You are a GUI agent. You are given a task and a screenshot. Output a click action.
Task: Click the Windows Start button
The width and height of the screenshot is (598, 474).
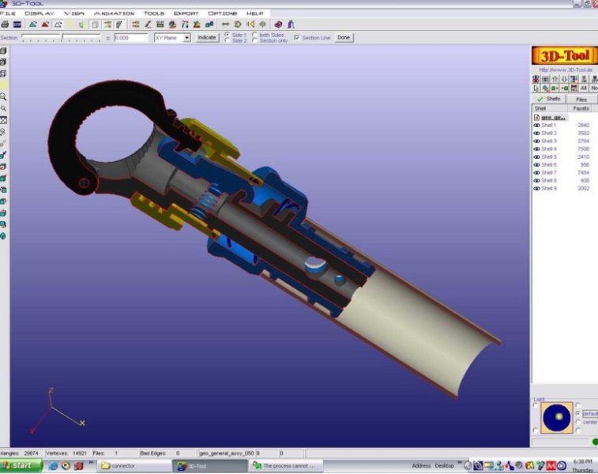(x=19, y=466)
